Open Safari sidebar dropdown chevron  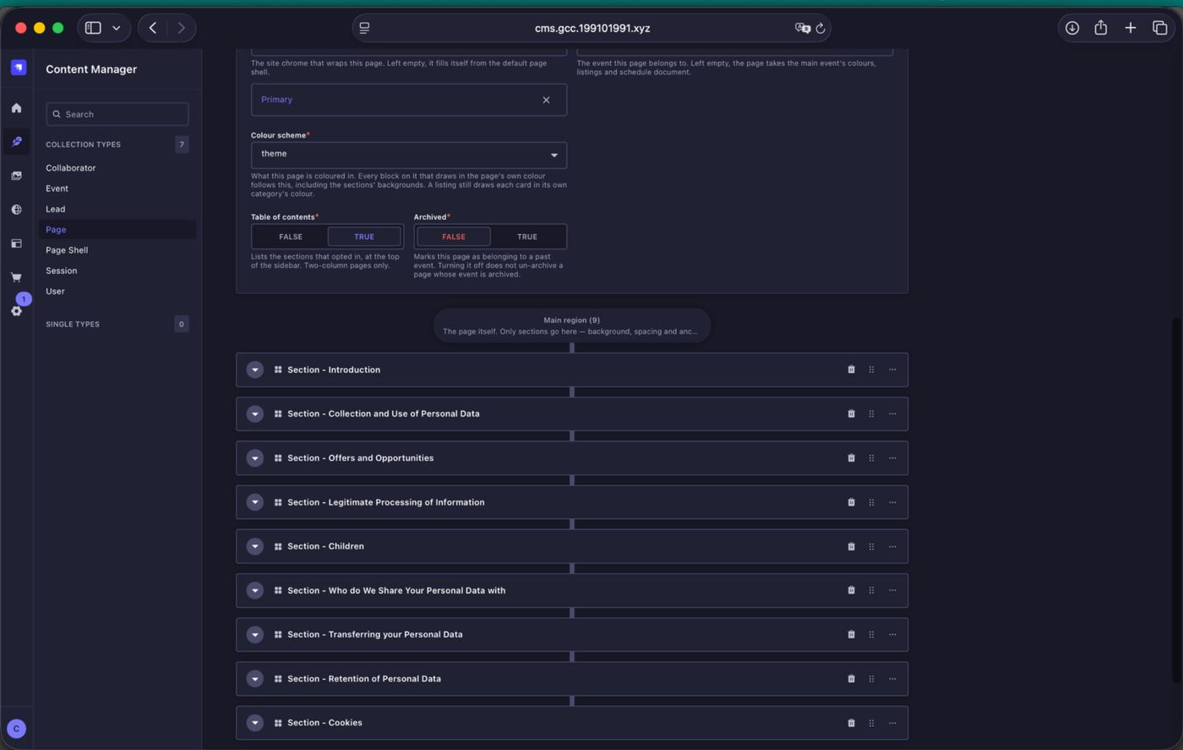[117, 28]
